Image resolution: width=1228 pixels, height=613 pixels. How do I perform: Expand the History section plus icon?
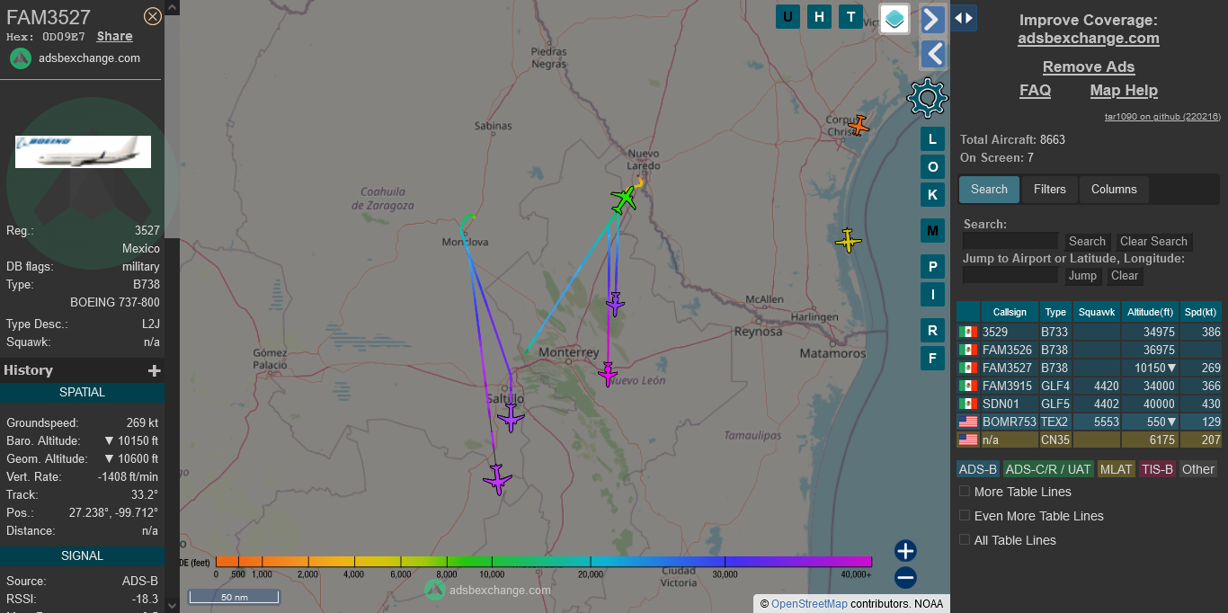(155, 370)
